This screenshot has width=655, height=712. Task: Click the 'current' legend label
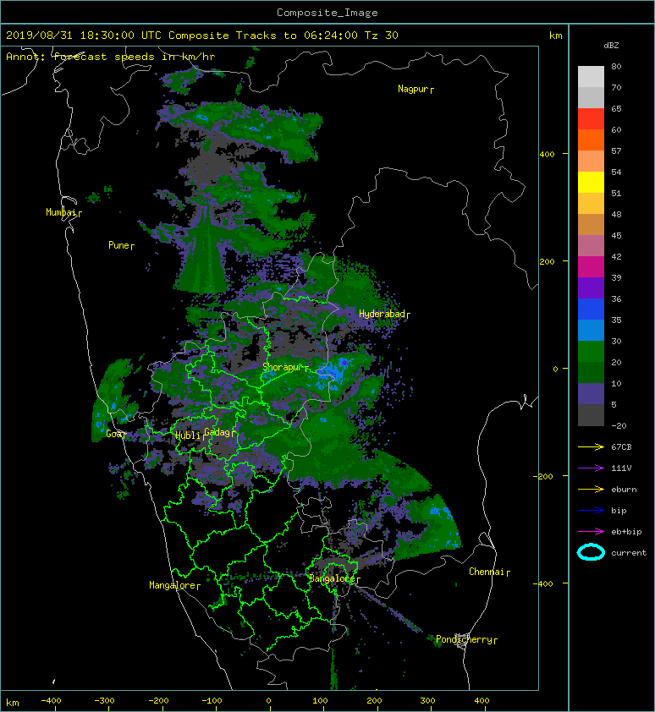[629, 553]
